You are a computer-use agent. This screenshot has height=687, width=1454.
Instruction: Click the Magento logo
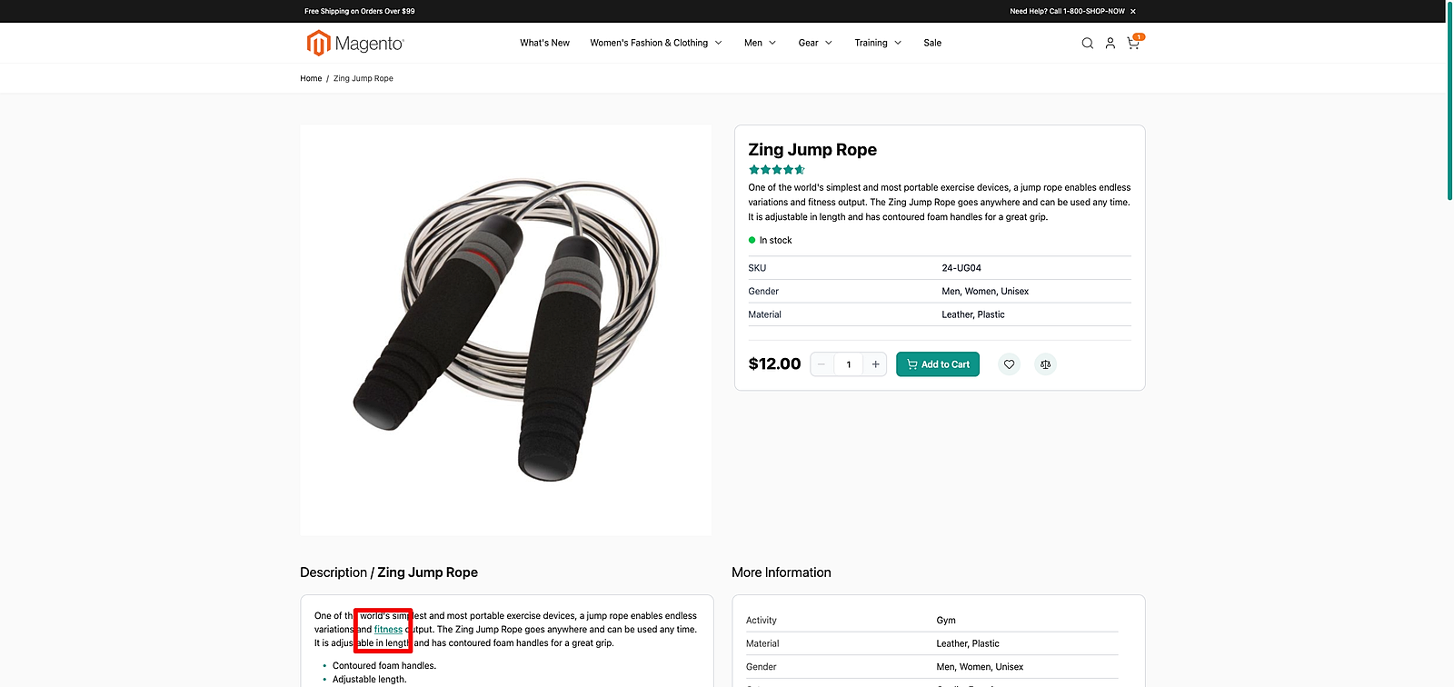point(355,43)
